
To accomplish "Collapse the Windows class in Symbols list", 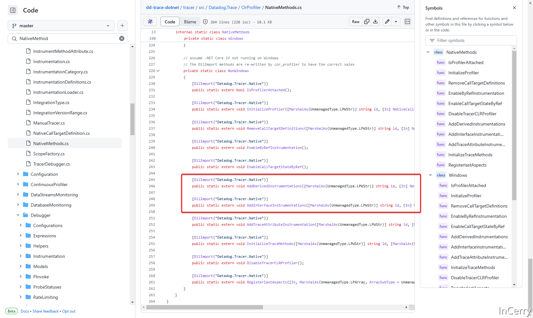I will [430, 175].
